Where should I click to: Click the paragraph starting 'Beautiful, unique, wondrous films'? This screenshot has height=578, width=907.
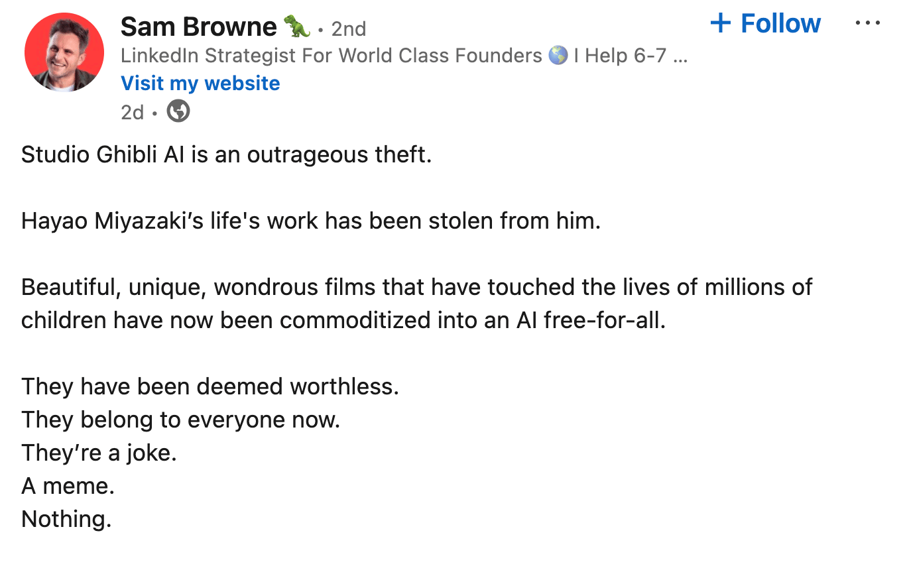click(416, 304)
